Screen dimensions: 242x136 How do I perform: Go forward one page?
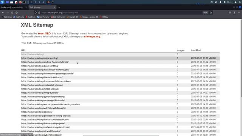click(8, 12)
